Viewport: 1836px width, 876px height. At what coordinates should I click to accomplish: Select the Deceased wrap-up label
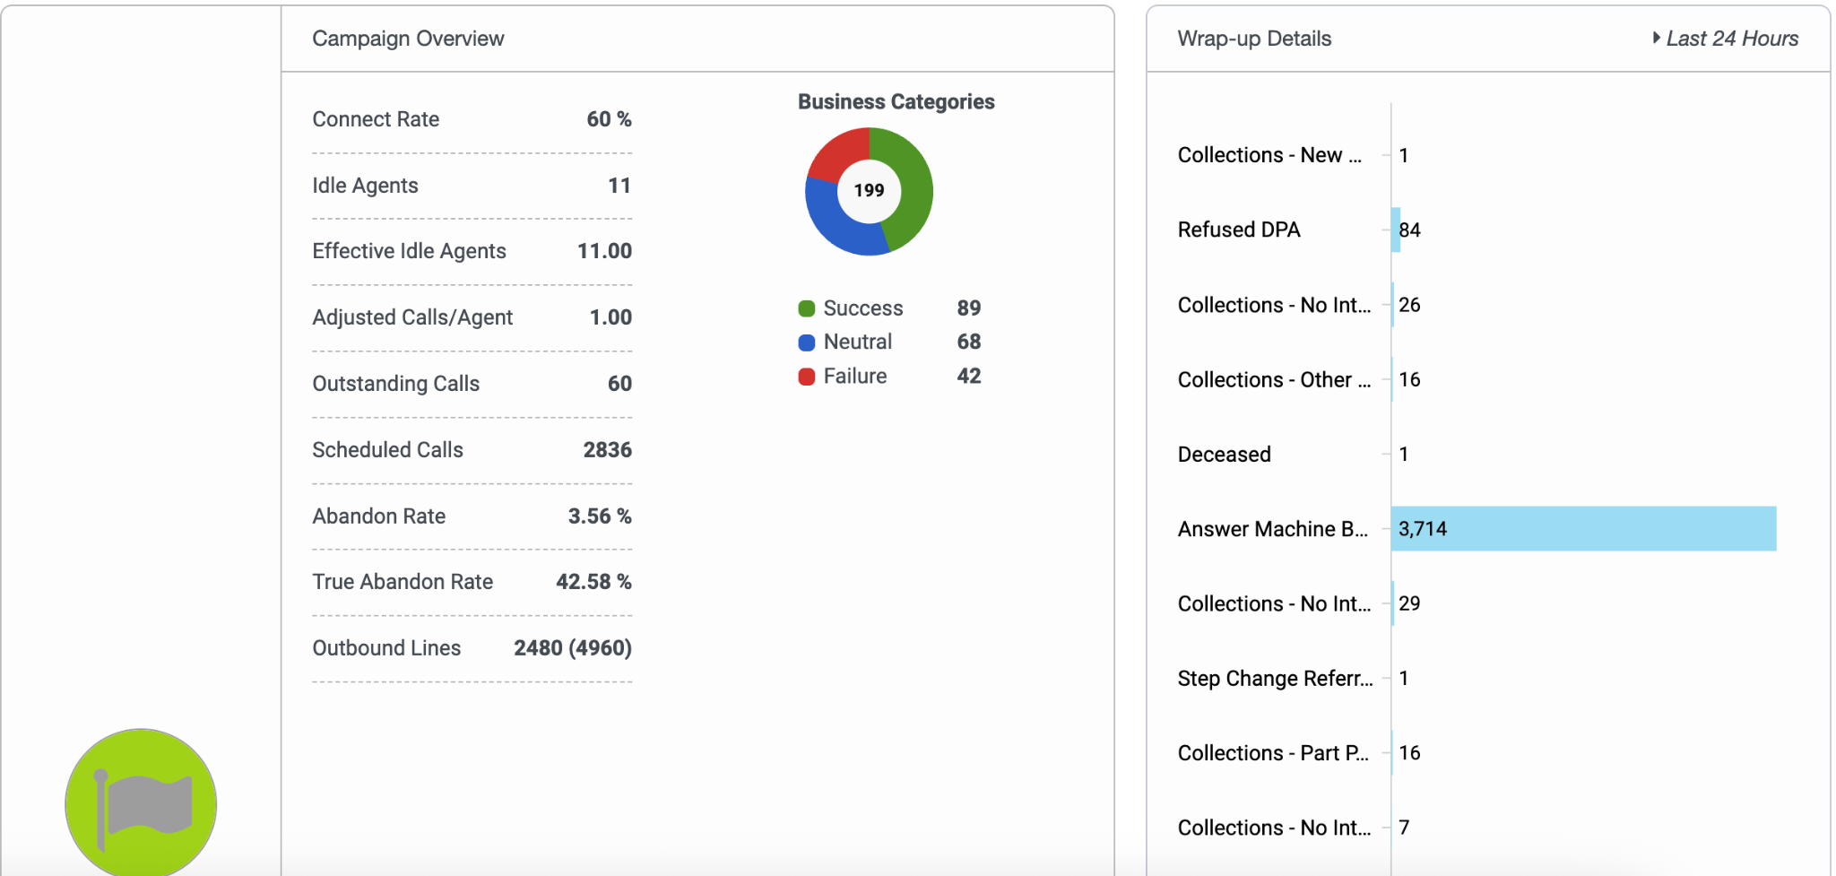pos(1224,455)
